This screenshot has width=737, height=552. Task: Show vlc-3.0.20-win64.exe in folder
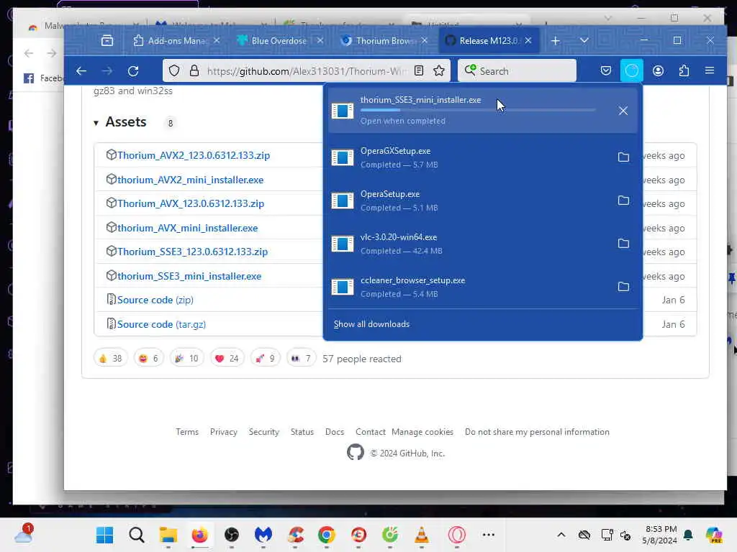[x=623, y=244]
